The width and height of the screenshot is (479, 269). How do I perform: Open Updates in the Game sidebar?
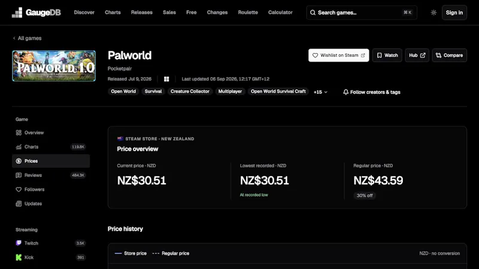[51, 203]
